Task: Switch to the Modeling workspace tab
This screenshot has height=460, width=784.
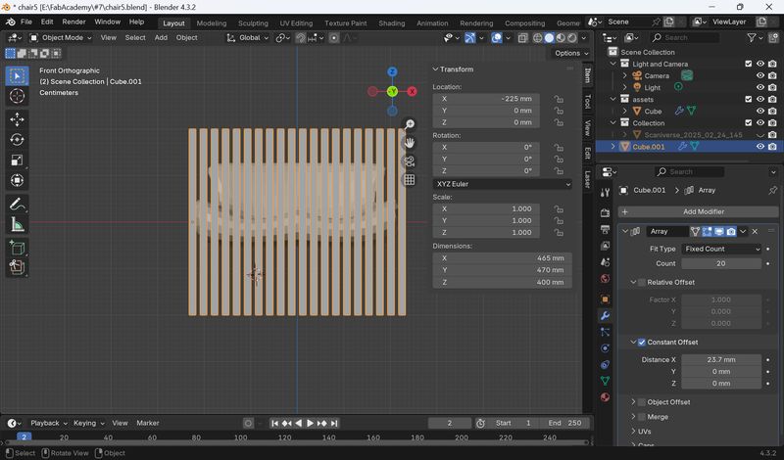Action: pyautogui.click(x=211, y=23)
